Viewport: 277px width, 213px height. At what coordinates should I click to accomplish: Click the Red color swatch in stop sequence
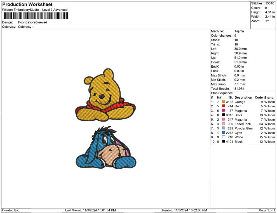click(224, 106)
